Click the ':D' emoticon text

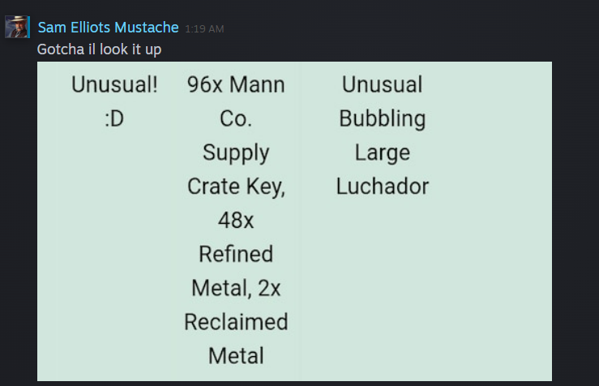(114, 118)
